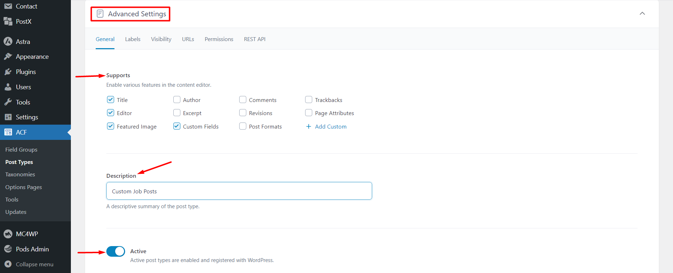Uncheck the Editor support checkbox

pos(110,113)
